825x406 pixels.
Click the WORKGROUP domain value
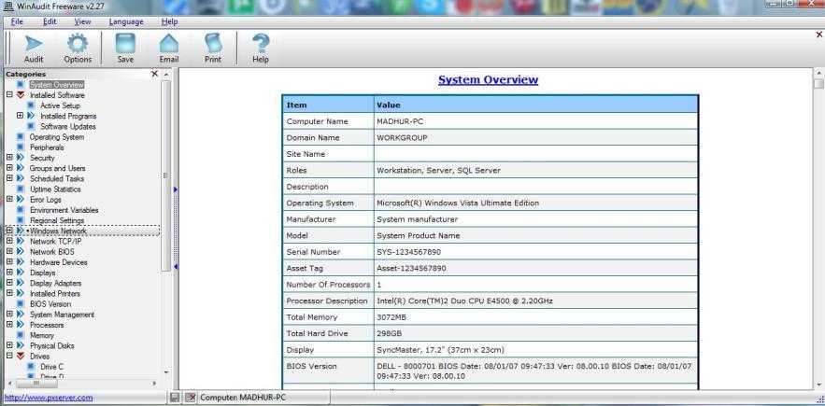pyautogui.click(x=402, y=138)
